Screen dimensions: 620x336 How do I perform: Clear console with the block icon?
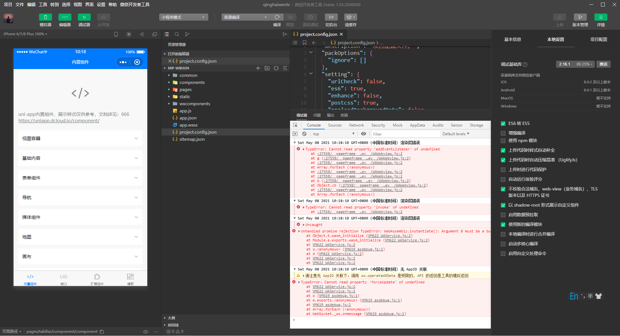point(304,134)
